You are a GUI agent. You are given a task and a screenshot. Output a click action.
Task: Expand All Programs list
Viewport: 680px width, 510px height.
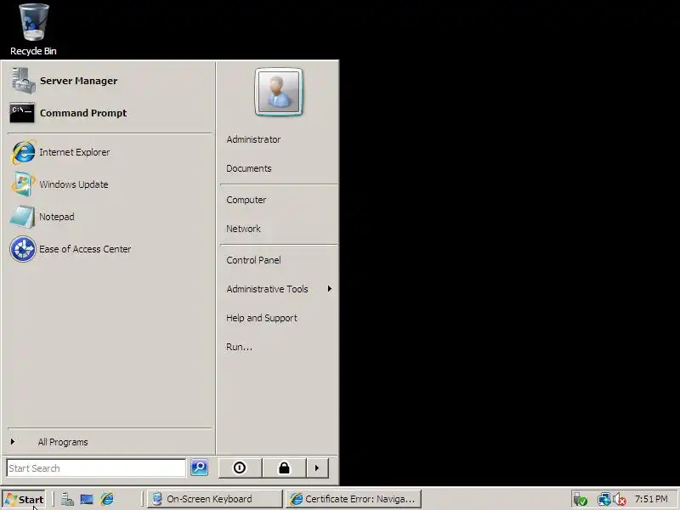coord(110,442)
